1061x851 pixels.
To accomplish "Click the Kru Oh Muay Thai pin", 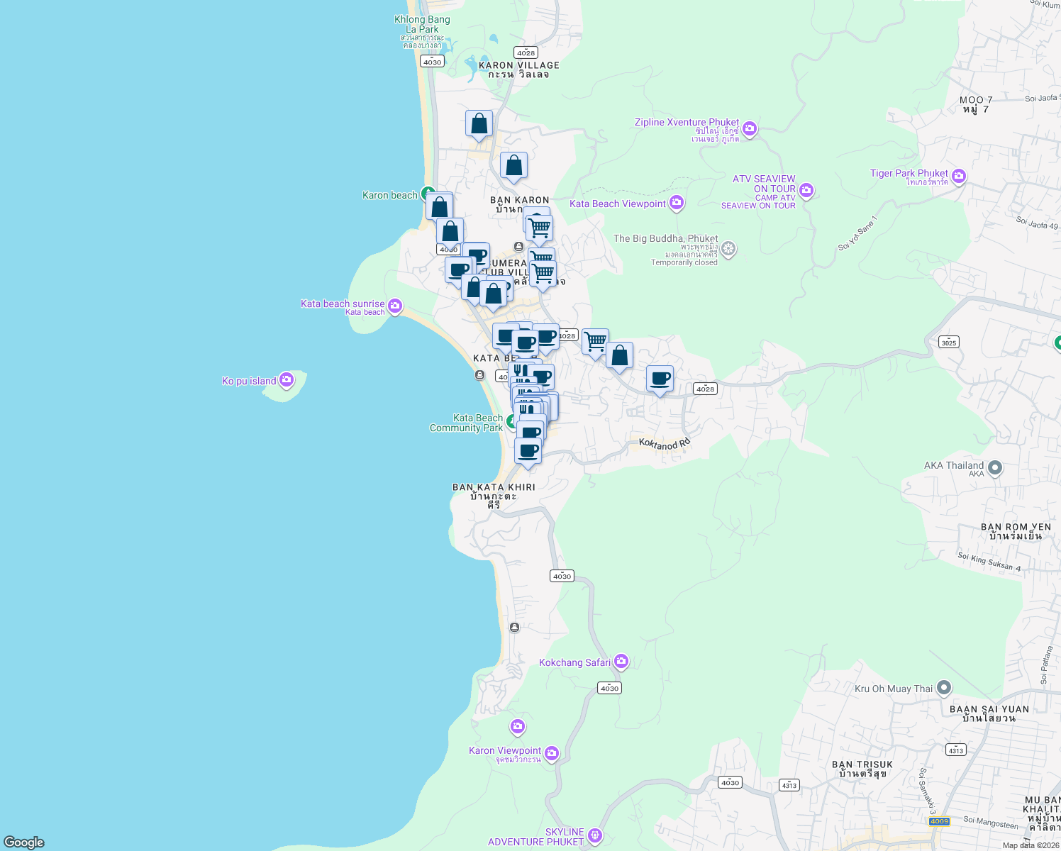I will pos(943,688).
